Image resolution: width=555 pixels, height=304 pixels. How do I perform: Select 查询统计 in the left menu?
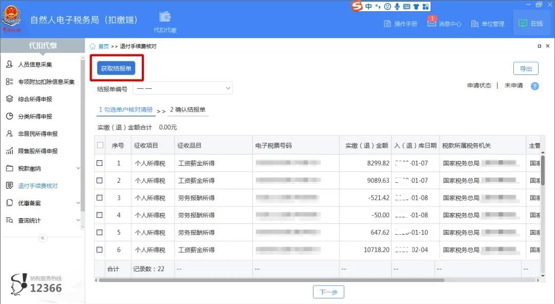[30, 220]
